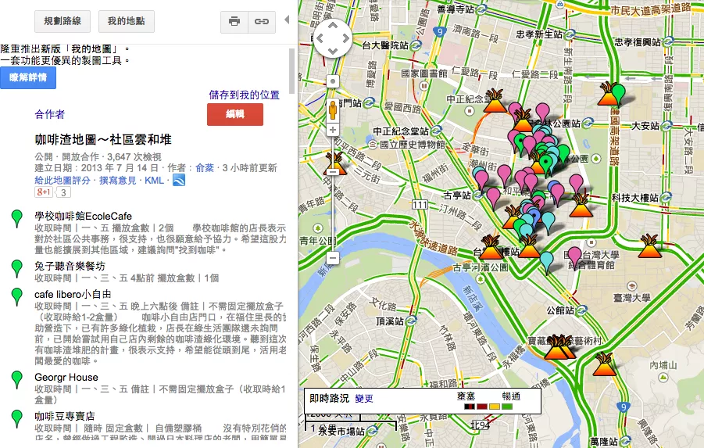
Task: Click 儲存到我的位置 link
Action: pyautogui.click(x=244, y=95)
